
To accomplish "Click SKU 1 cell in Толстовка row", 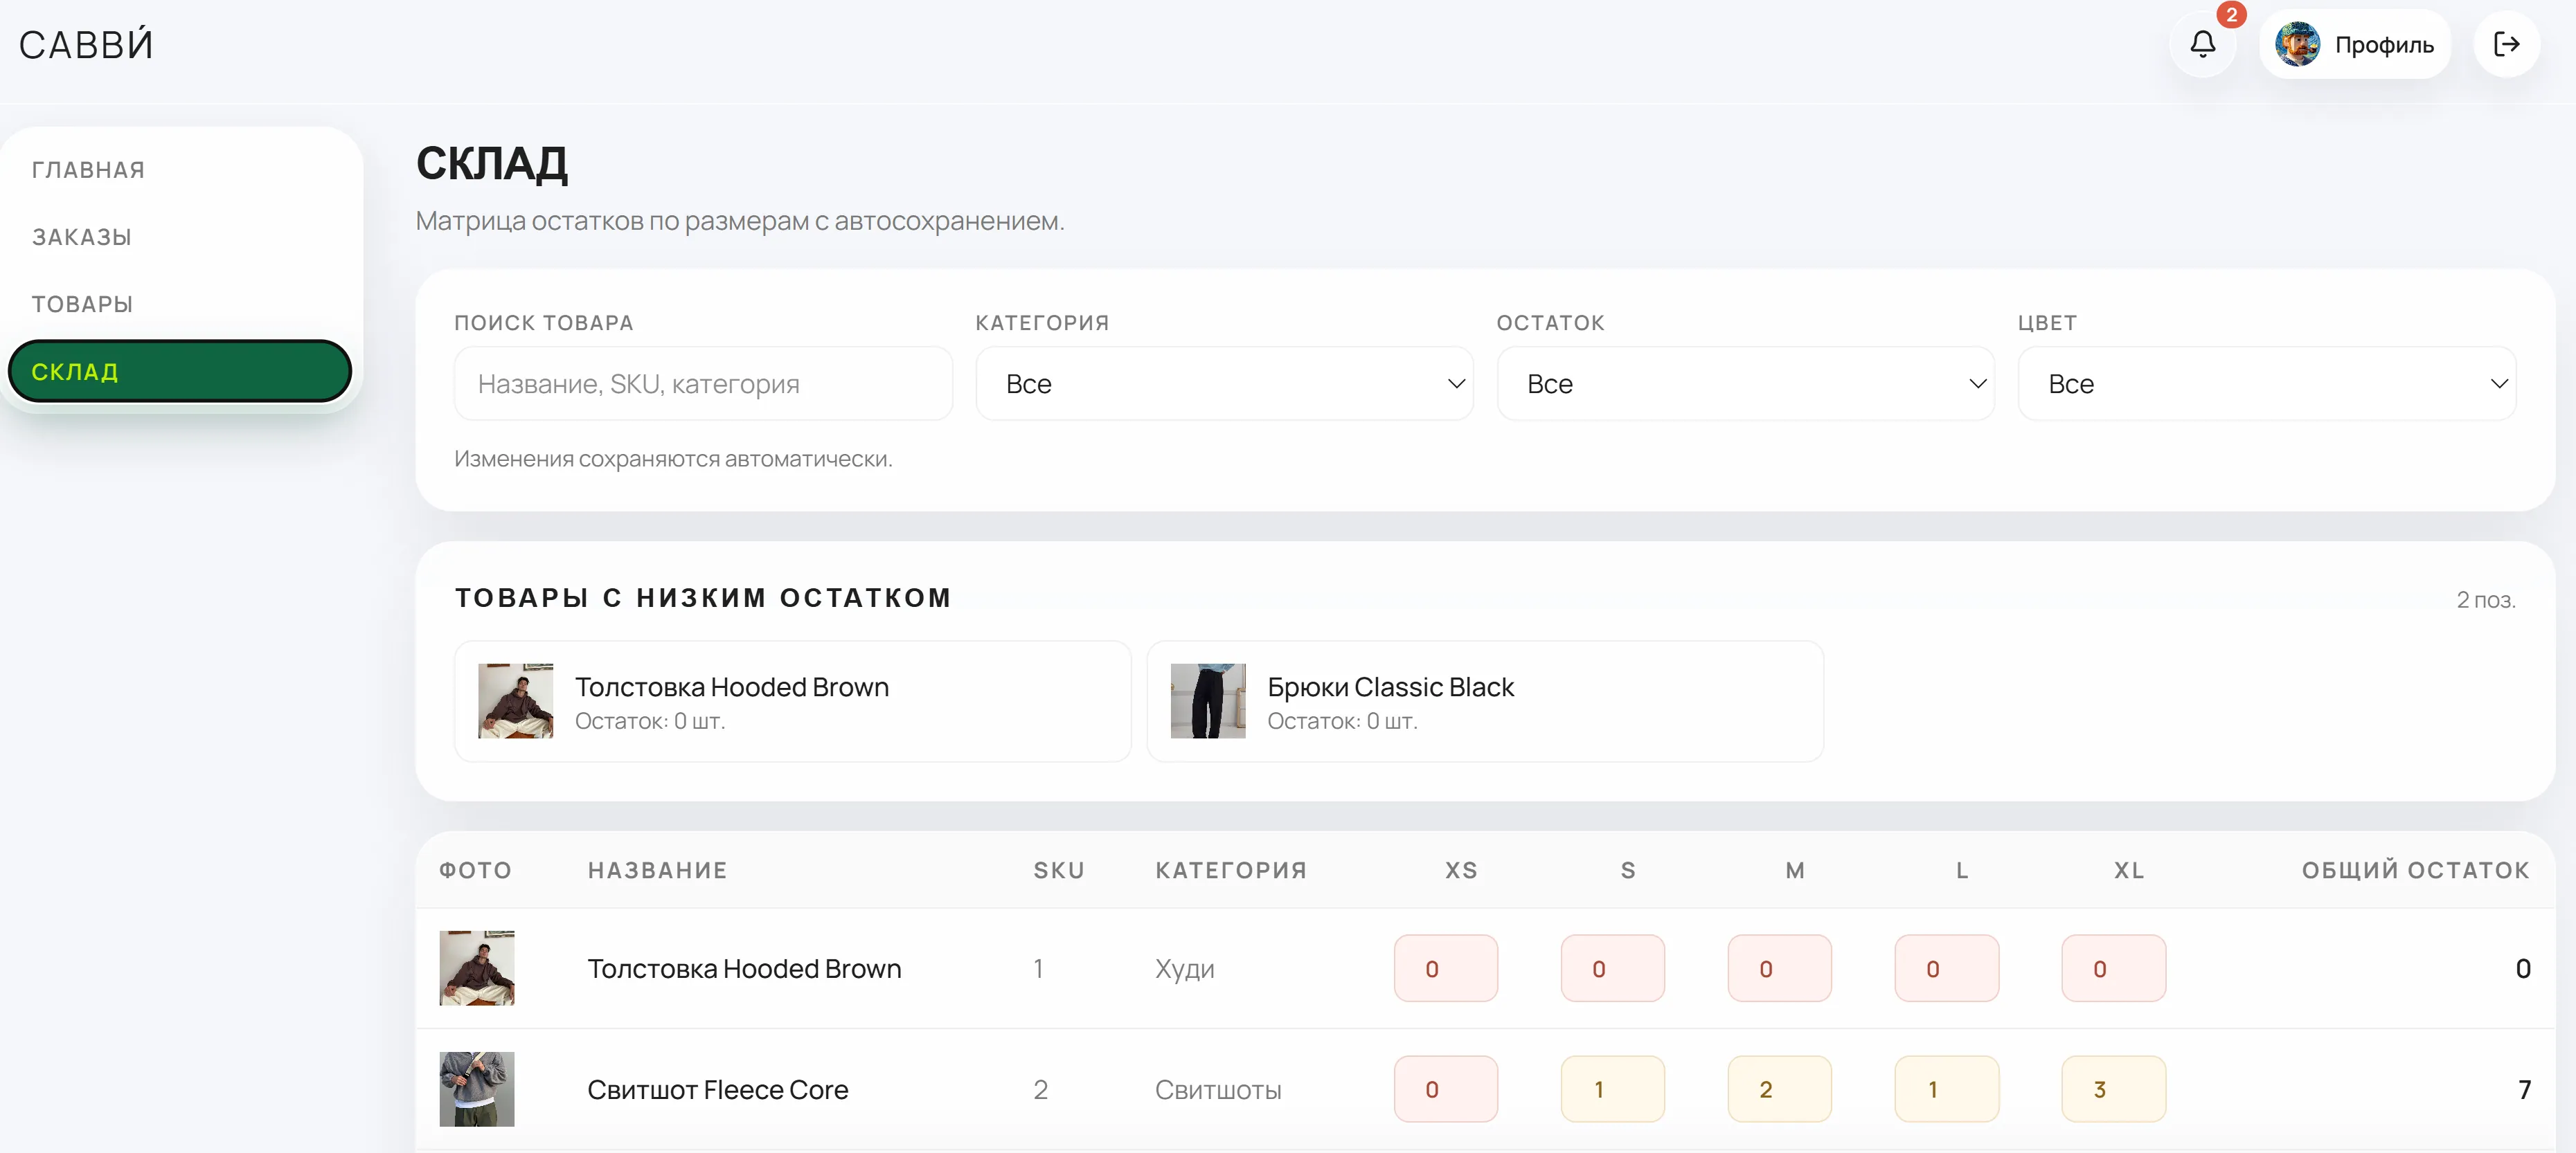I will click(1038, 969).
